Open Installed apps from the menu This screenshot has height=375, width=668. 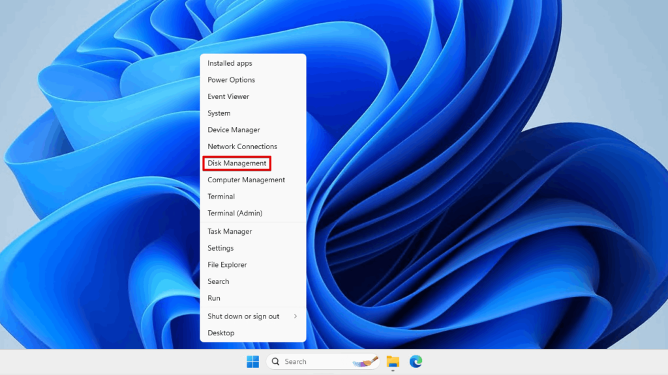coord(253,63)
